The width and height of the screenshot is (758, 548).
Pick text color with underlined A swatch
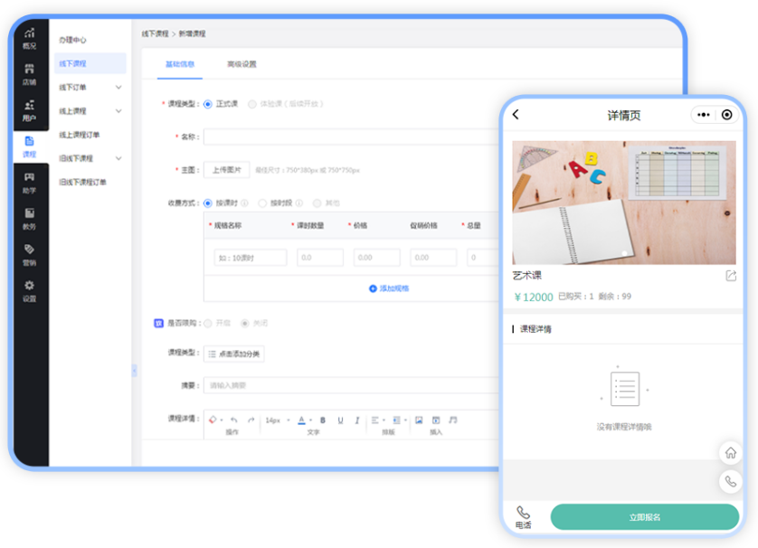301,420
